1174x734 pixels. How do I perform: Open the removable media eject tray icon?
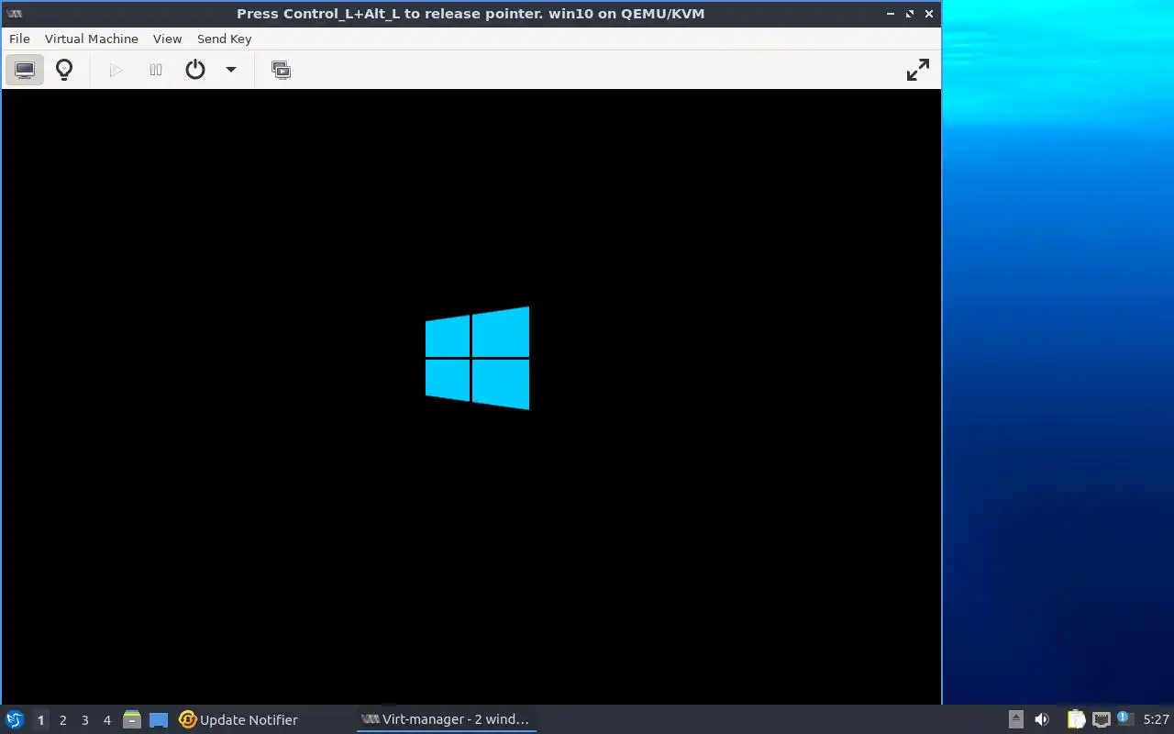point(1015,719)
